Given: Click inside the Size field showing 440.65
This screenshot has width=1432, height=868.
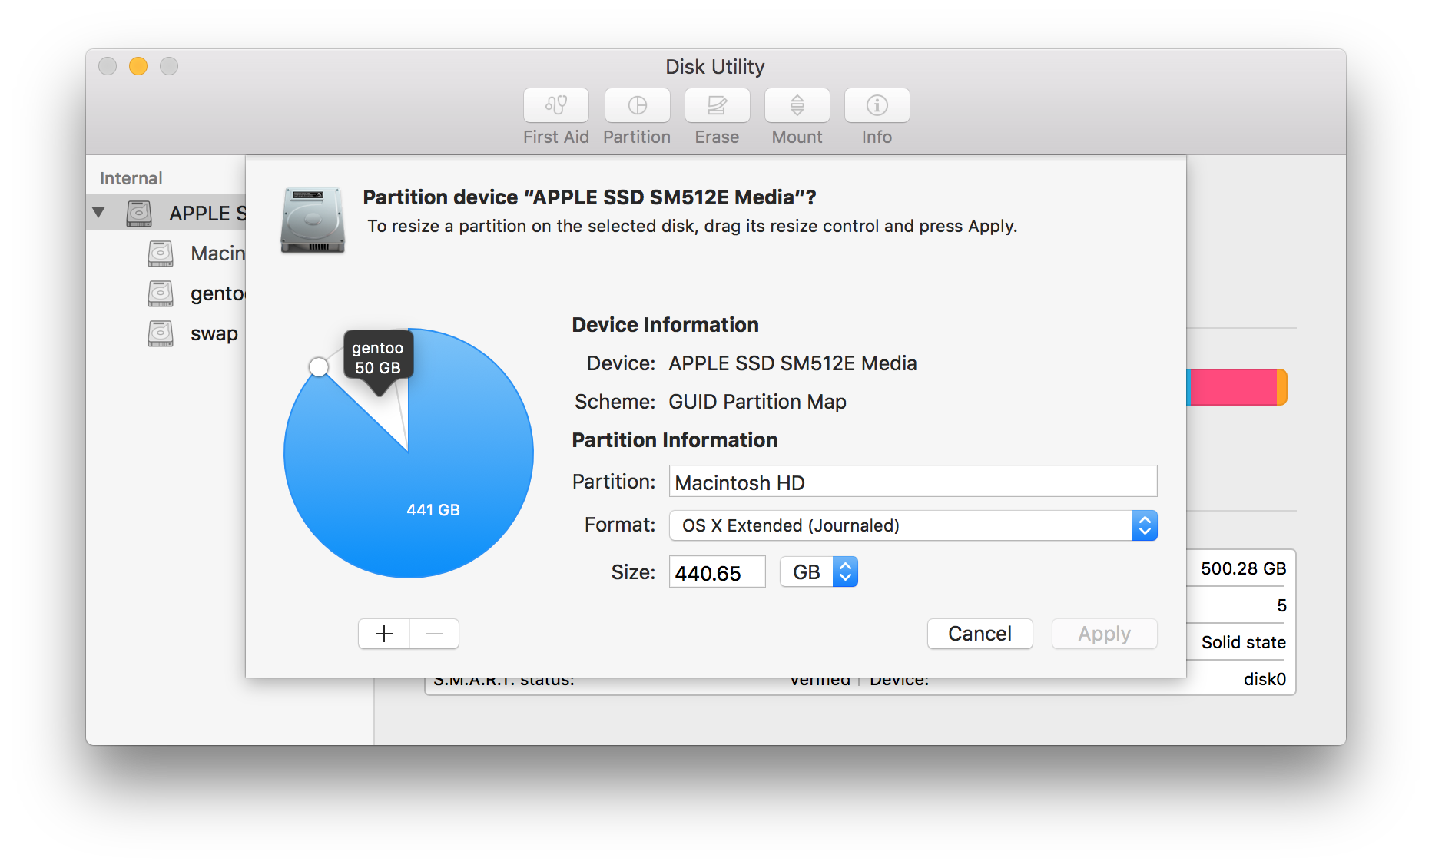Looking at the screenshot, I should pos(716,571).
